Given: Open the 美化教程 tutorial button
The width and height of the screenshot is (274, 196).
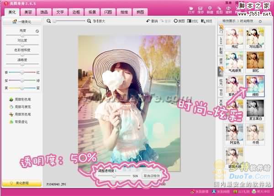Looking at the screenshot, I should coord(21,183).
